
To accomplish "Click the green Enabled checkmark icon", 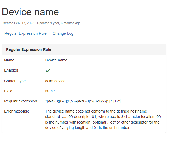I will point(48,71).
